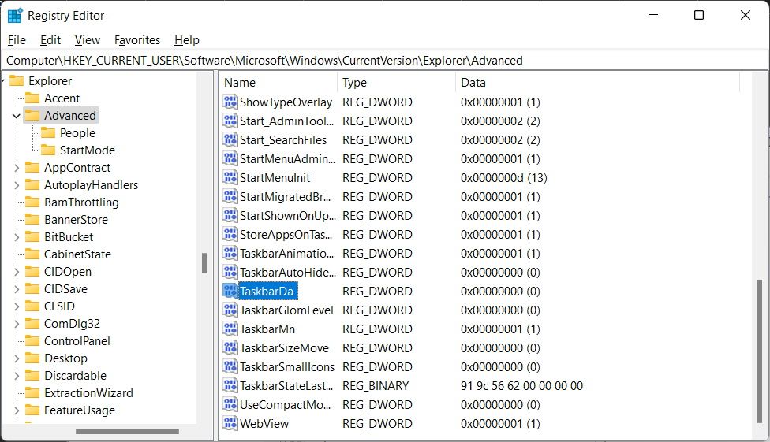Expand the FeatureUsage key

click(x=17, y=410)
